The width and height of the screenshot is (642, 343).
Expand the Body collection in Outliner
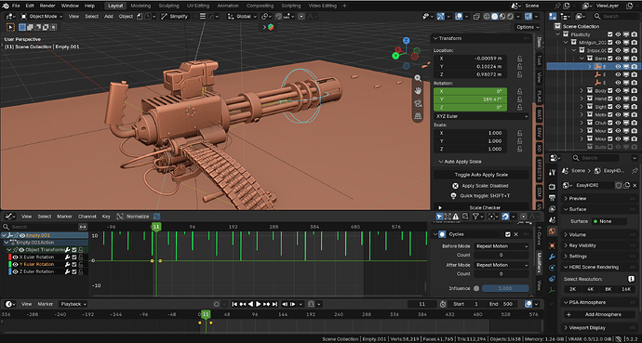pos(582,90)
